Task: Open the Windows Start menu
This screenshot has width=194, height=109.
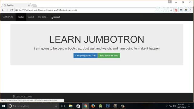Action: (x=4, y=106)
